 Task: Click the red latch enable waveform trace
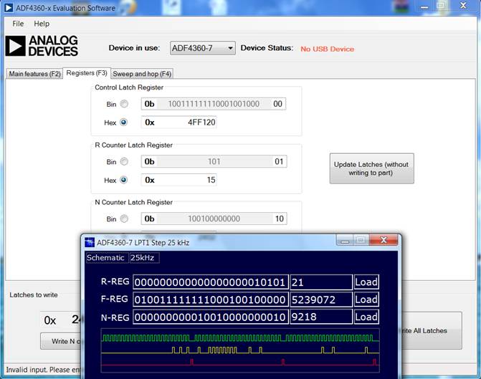(x=240, y=363)
